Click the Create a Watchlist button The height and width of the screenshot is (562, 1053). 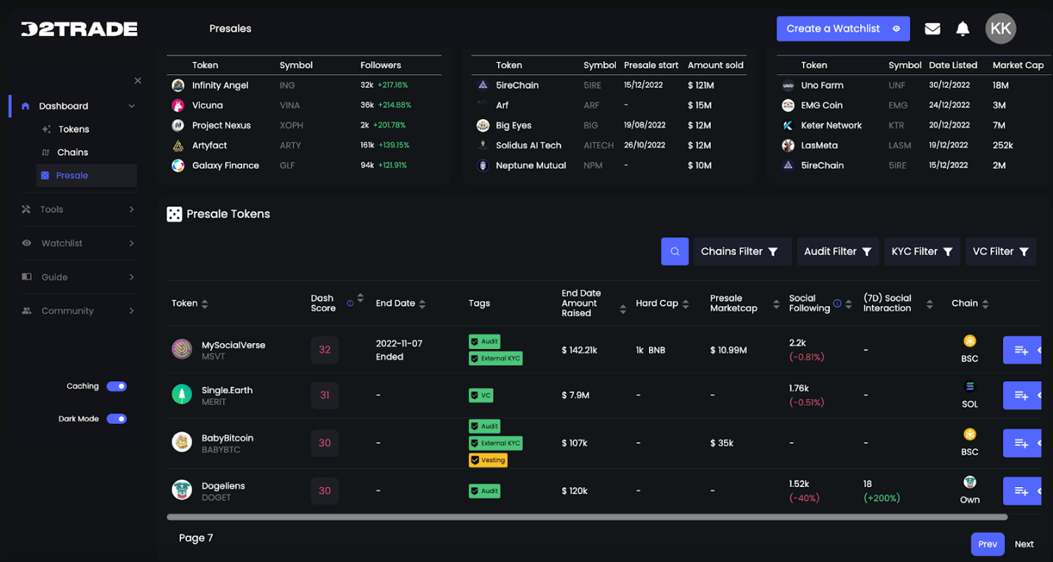pos(843,29)
